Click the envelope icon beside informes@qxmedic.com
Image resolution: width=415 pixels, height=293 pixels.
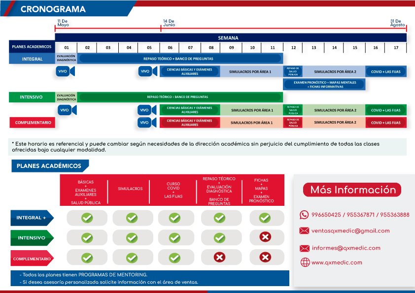305,248
